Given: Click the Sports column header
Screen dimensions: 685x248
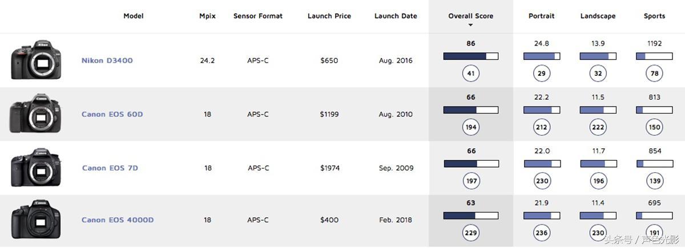Looking at the screenshot, I should tap(654, 16).
